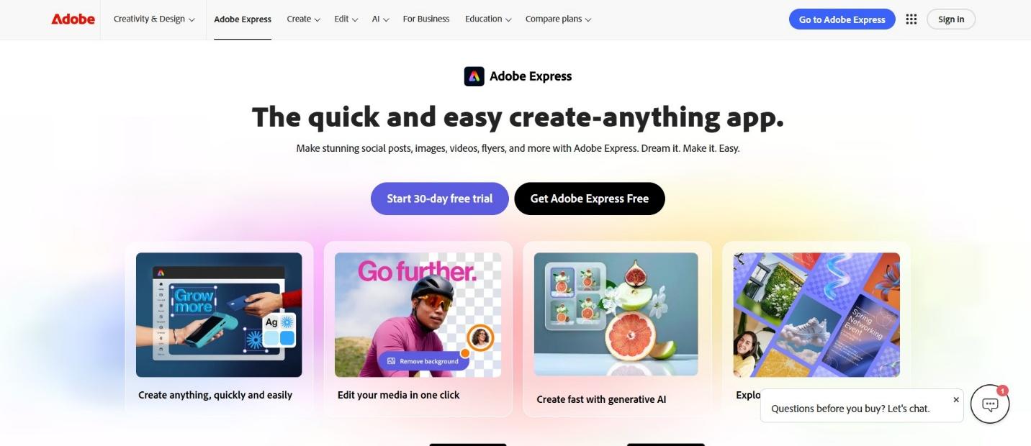Screen dimensions: 1031x446
Task: Click the chat notification badge
Action: pyautogui.click(x=1003, y=391)
